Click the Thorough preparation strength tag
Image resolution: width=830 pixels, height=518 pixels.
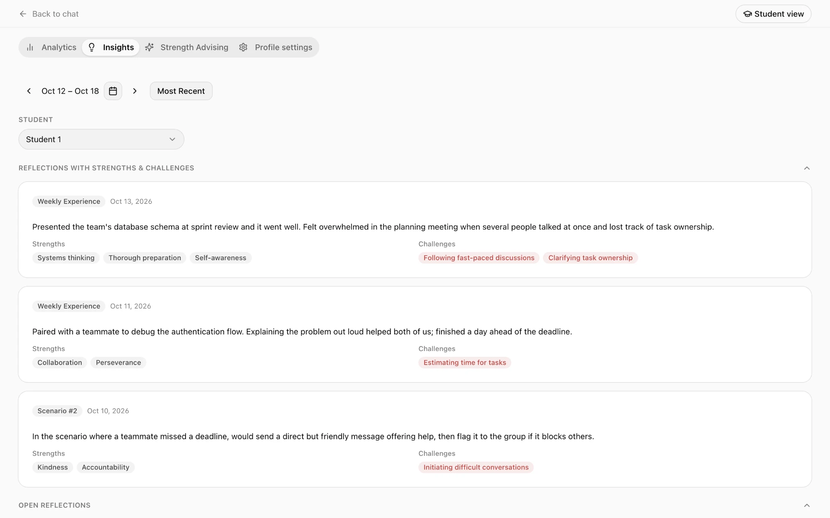coord(145,258)
